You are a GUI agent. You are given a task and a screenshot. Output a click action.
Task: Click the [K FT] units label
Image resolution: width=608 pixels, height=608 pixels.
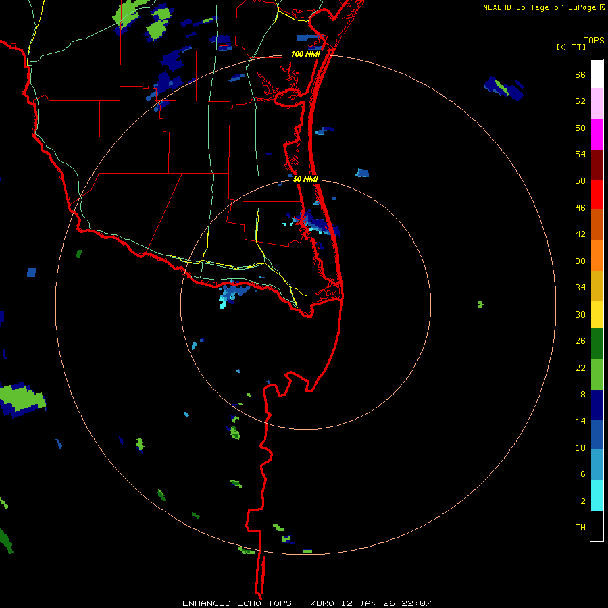click(x=571, y=47)
